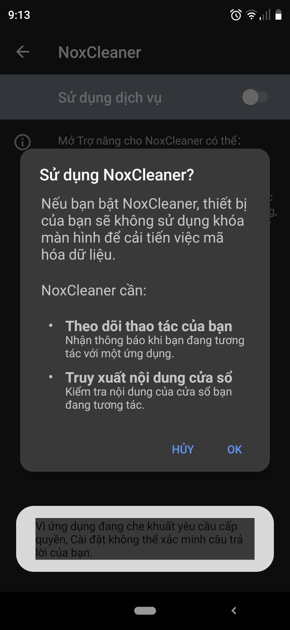Screen dimensions: 290x630
Task: Tap the overlay warning toast message
Action: [x=145, y=539]
